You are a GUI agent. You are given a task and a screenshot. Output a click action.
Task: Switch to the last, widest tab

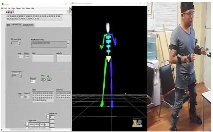(x=28, y=25)
